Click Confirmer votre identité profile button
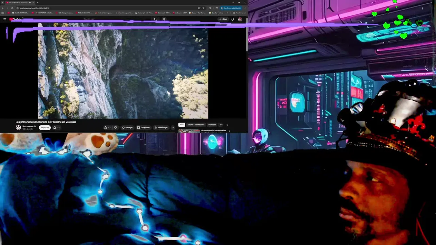This screenshot has width=436, height=245. pos(231,8)
